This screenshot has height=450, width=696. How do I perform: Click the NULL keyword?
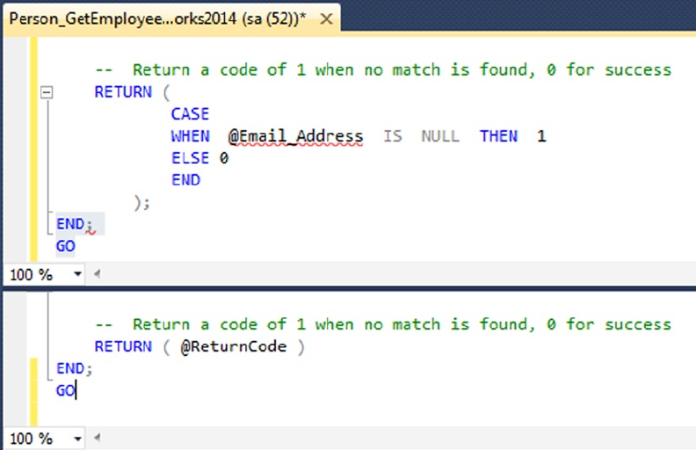[440, 136]
